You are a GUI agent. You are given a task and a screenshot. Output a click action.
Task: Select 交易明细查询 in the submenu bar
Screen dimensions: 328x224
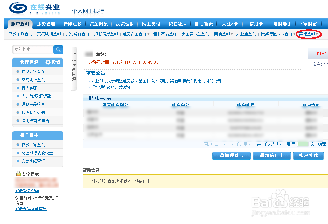pos(49,34)
